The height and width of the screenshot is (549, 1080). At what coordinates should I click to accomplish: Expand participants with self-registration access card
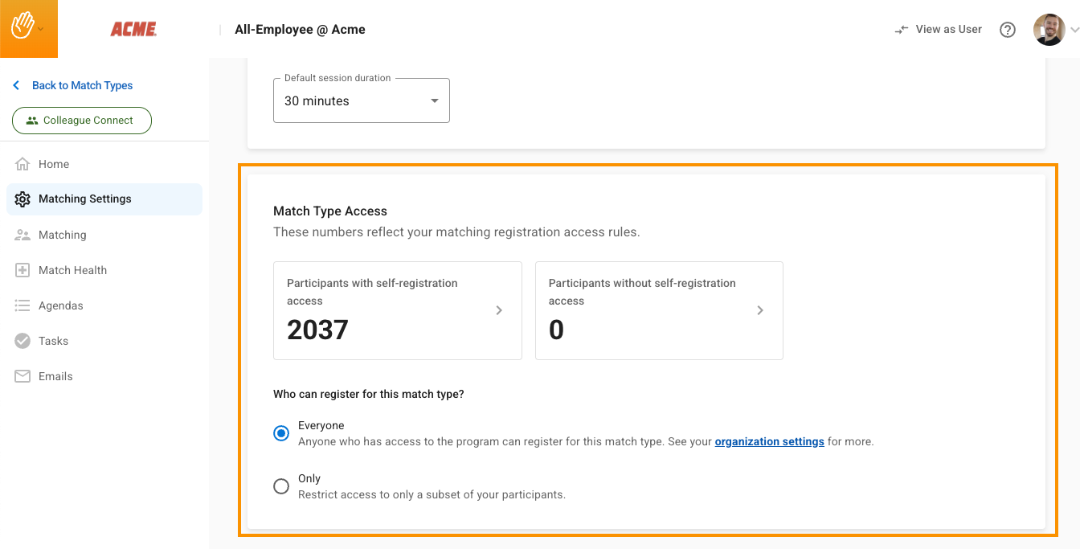click(398, 310)
